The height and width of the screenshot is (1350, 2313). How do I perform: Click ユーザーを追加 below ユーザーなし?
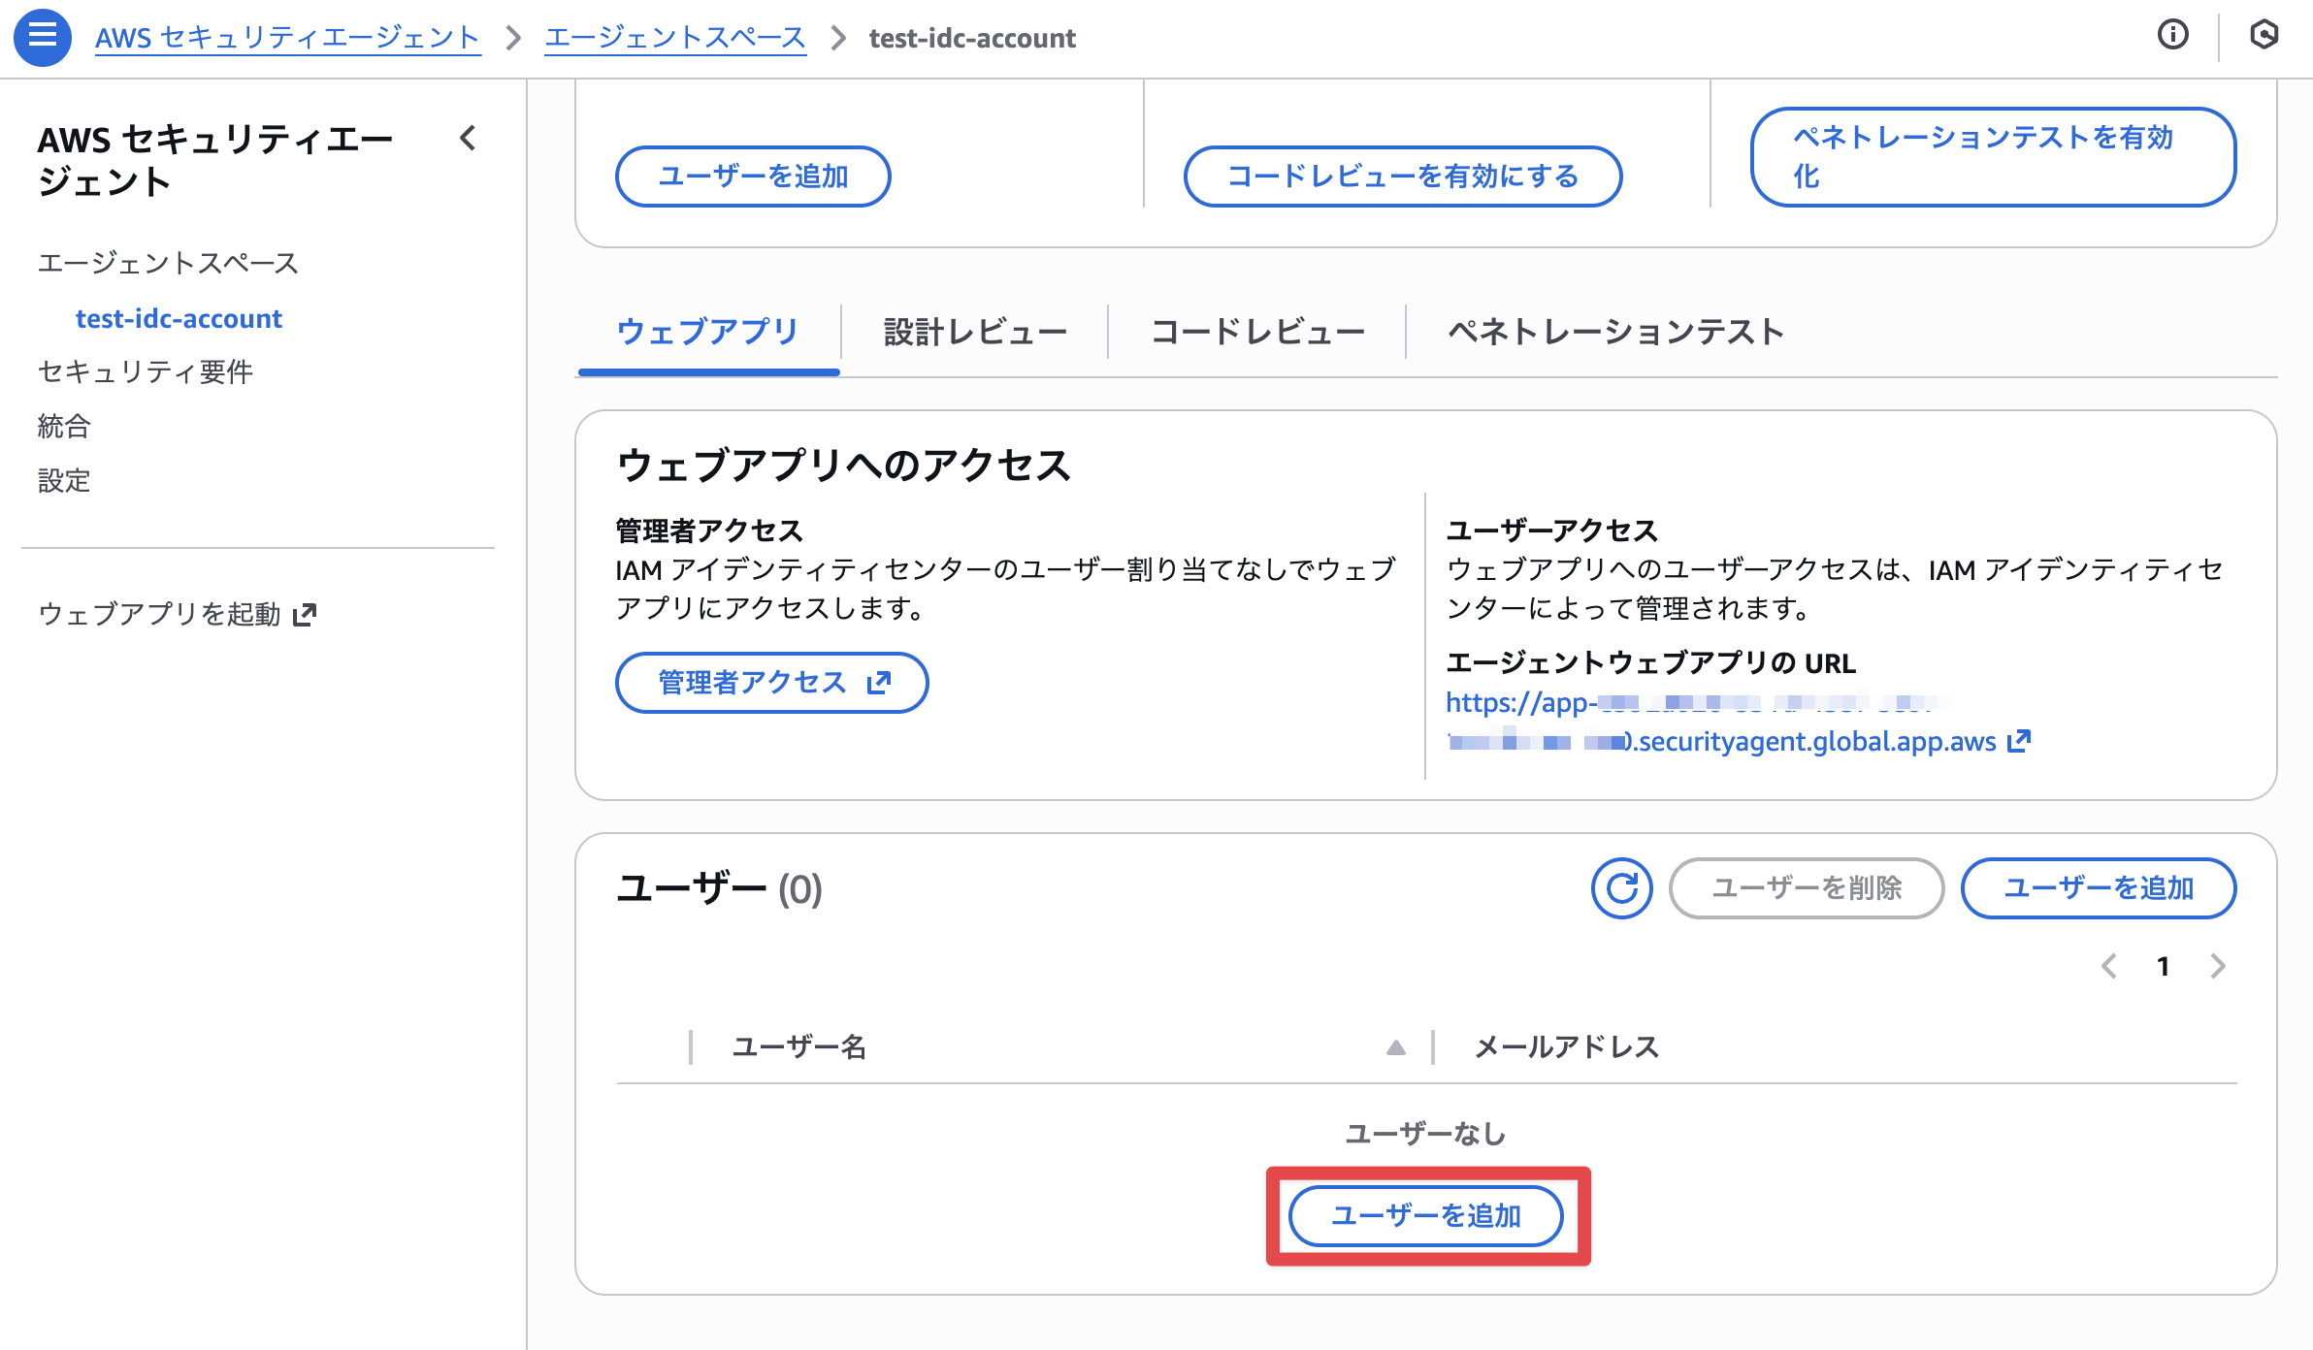pos(1425,1215)
